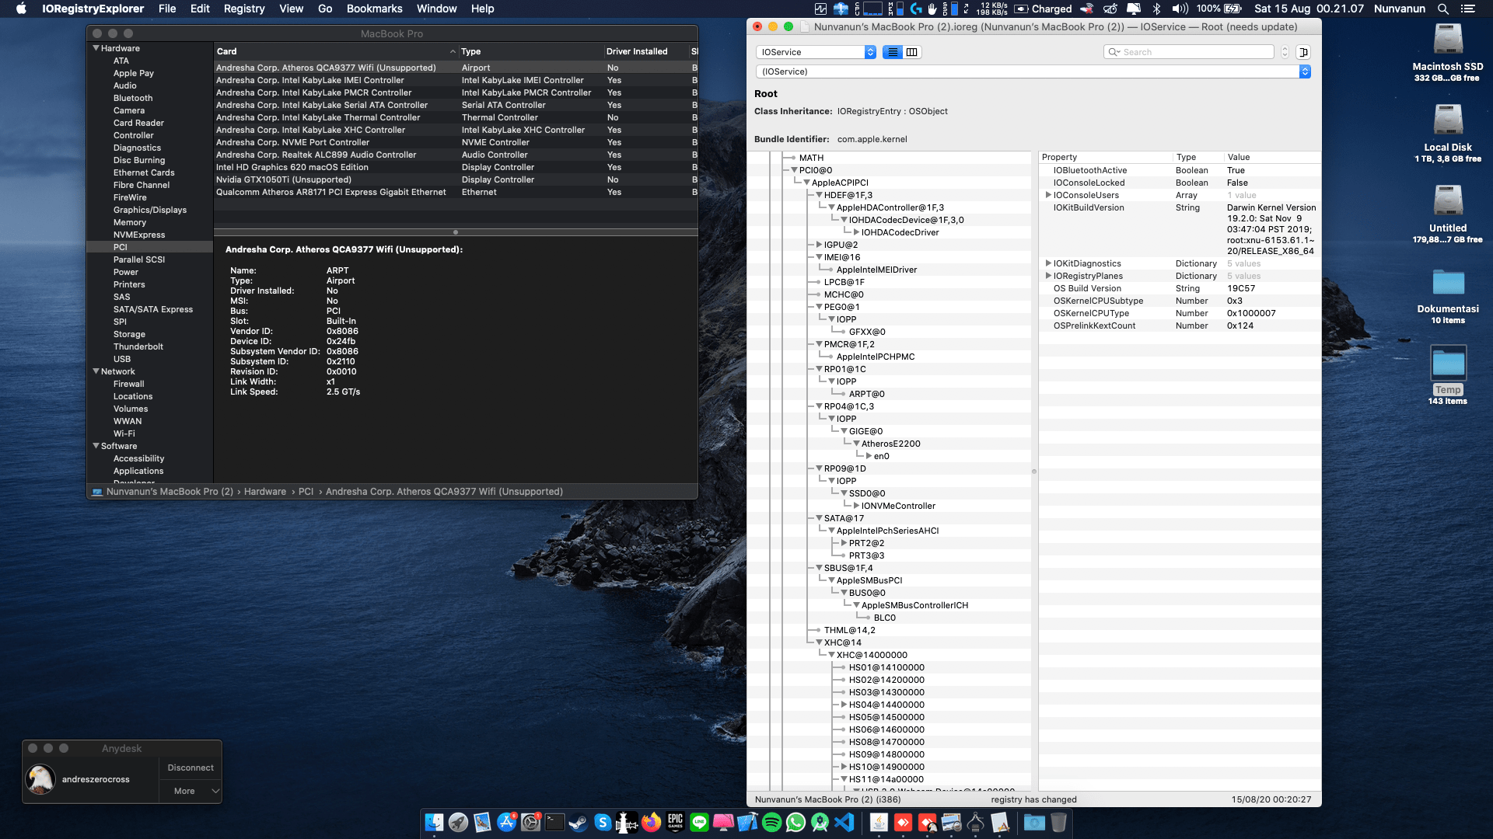This screenshot has width=1493, height=839.
Task: Open Steam from the Dock
Action: pos(578,822)
